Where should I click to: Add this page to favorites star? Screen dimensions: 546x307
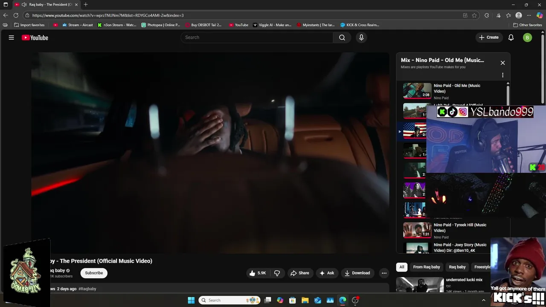coord(474,15)
